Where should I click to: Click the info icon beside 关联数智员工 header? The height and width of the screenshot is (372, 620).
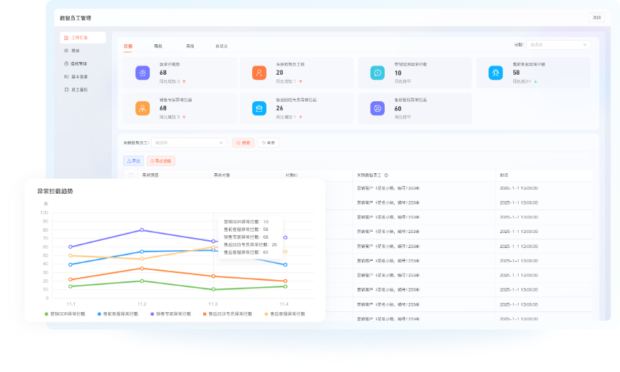point(386,175)
